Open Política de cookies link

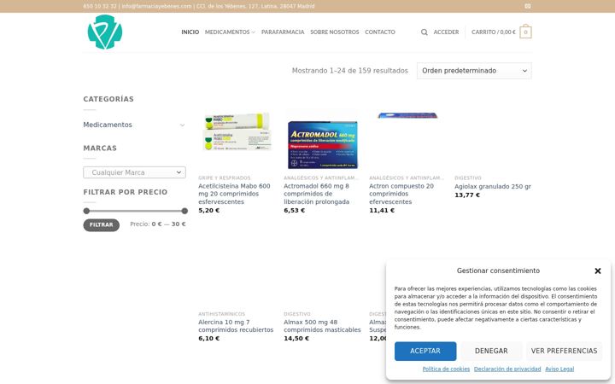pos(446,369)
